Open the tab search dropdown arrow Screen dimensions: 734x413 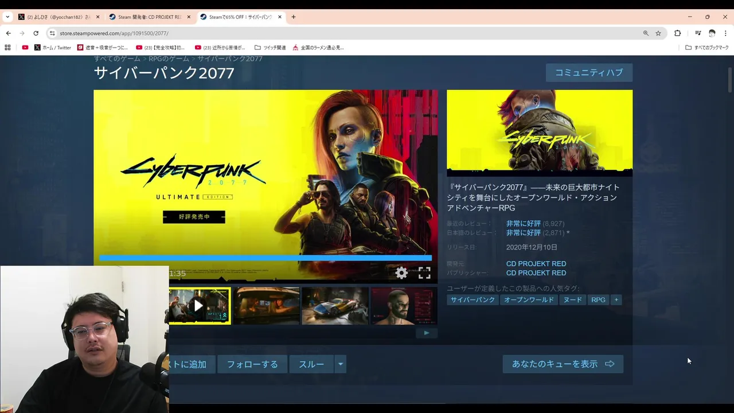[7, 17]
